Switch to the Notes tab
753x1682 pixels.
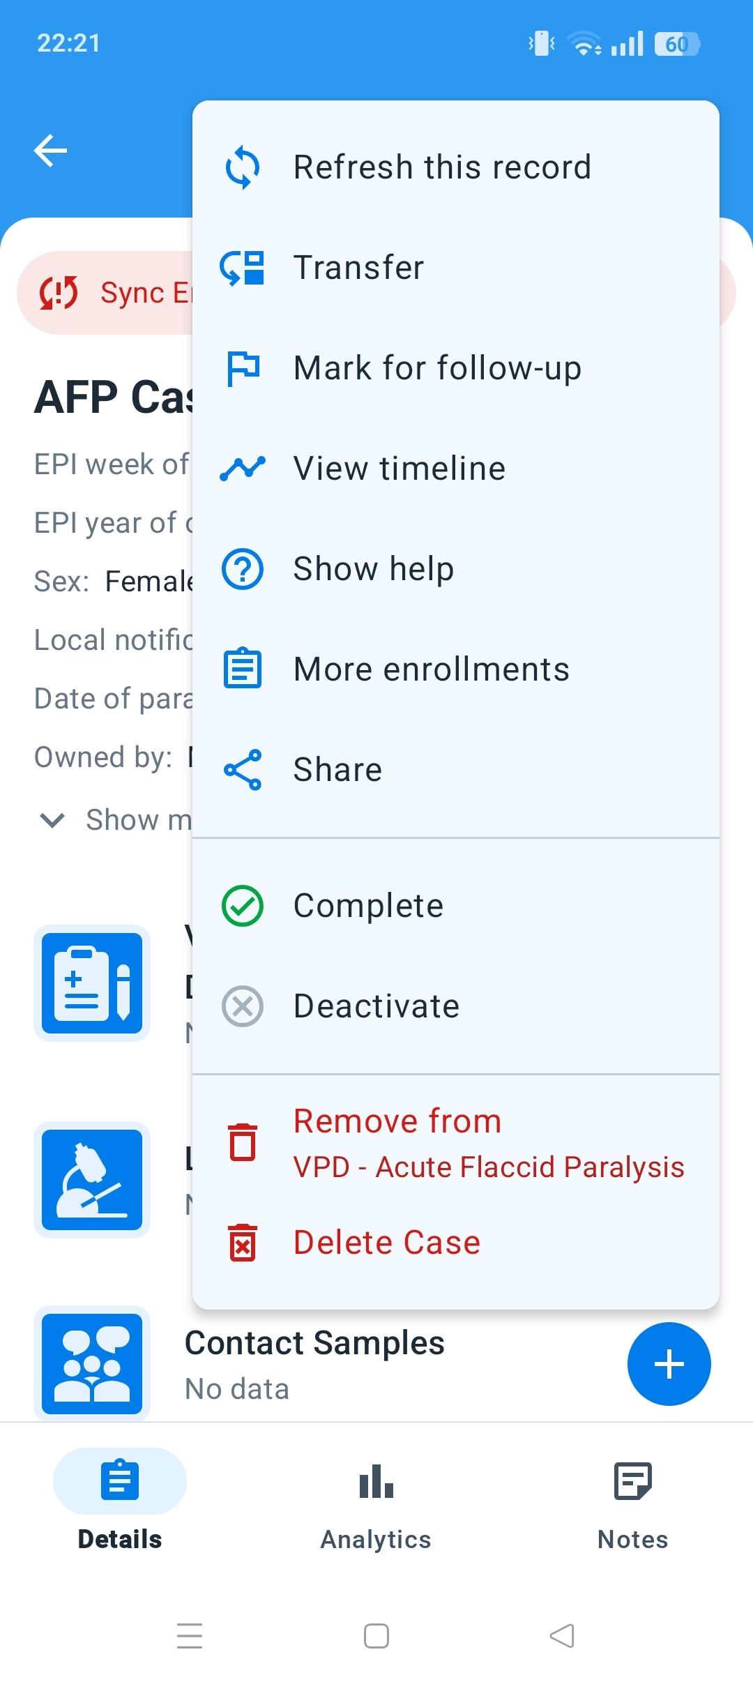(x=632, y=1499)
